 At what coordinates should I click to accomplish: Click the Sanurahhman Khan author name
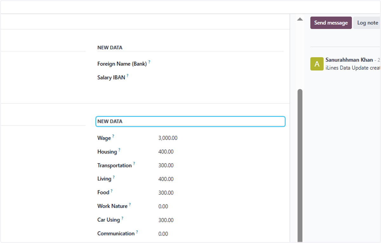pos(349,60)
